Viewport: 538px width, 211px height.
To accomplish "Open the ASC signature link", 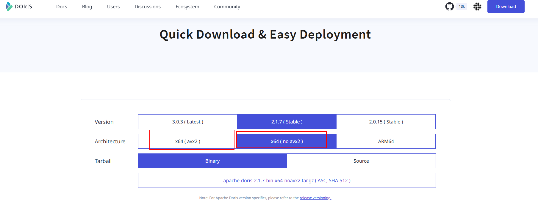I will [x=322, y=180].
